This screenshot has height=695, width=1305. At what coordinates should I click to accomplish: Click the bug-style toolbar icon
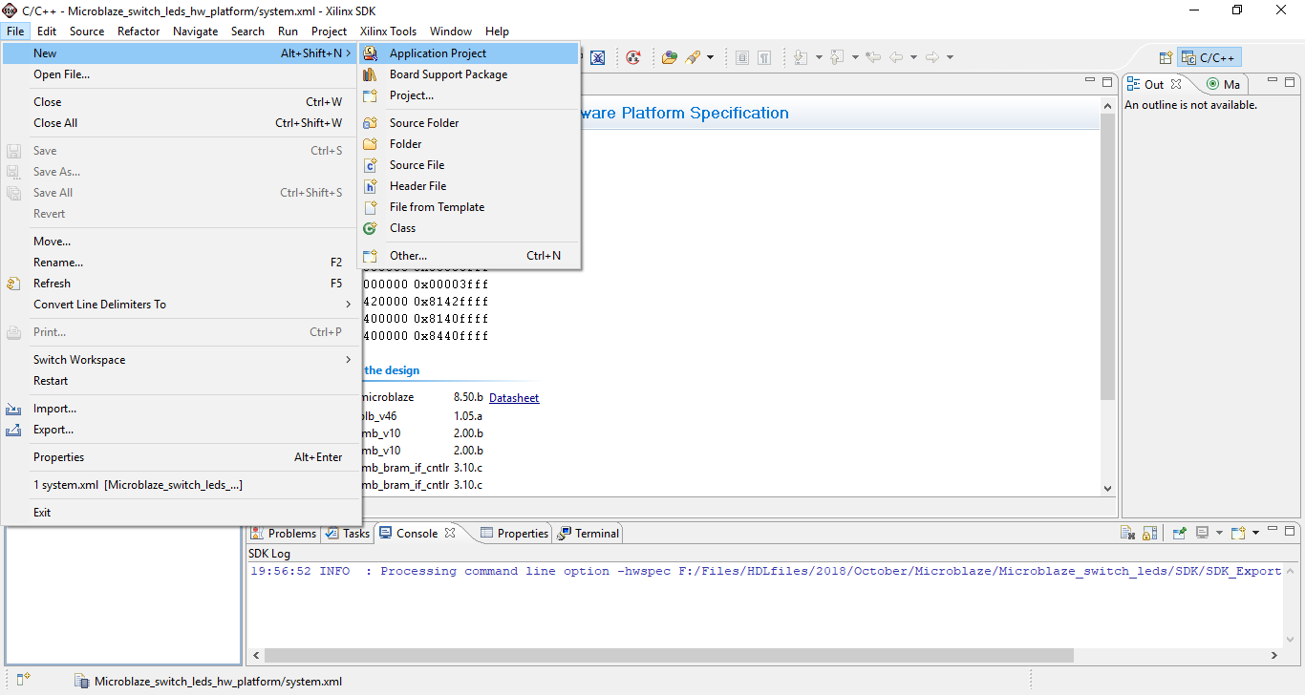597,57
